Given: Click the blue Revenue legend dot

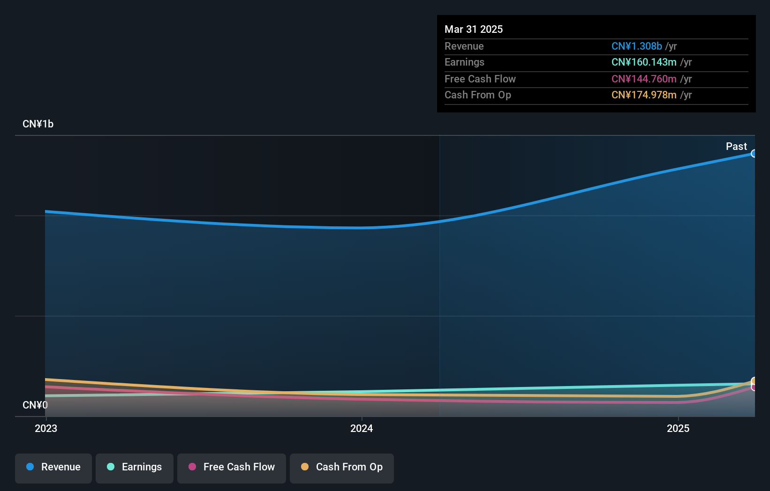Looking at the screenshot, I should [x=30, y=467].
